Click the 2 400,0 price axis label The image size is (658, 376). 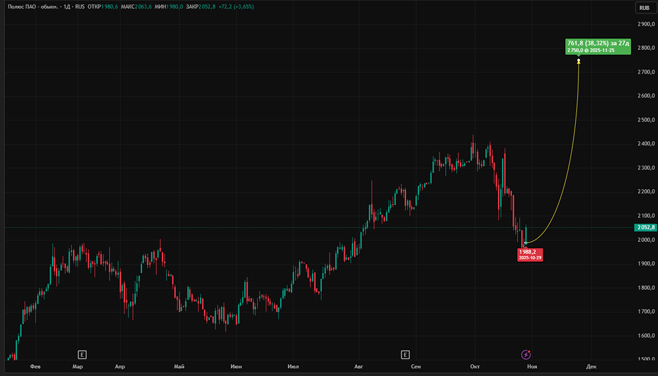point(646,144)
